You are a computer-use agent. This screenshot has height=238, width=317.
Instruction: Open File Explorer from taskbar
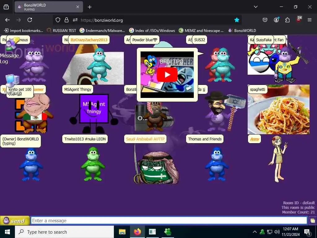point(122,232)
